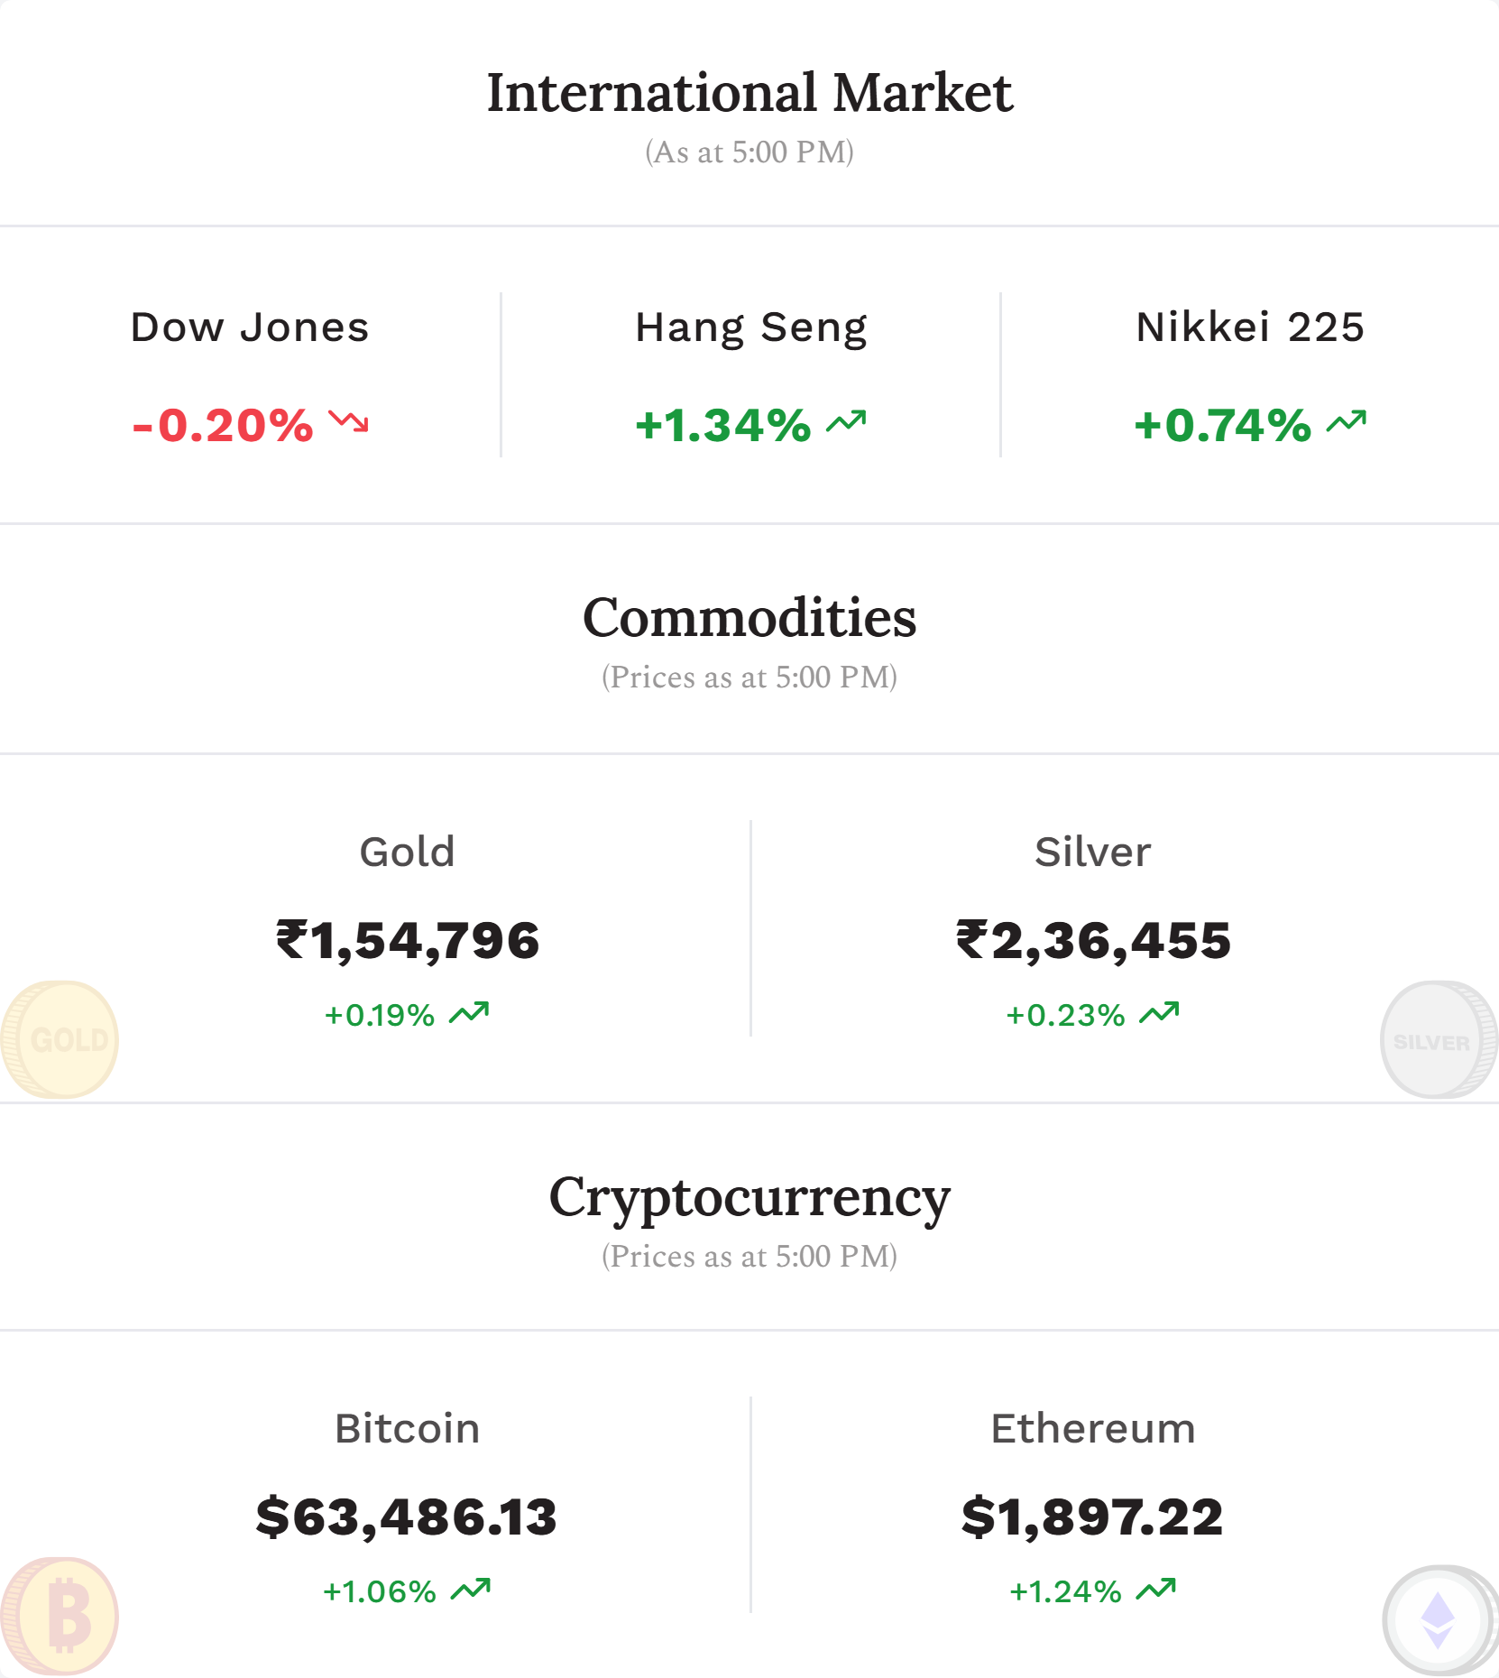This screenshot has width=1499, height=1678.
Task: Click the Ethereum upward trend arrow
Action: pyautogui.click(x=1156, y=1590)
